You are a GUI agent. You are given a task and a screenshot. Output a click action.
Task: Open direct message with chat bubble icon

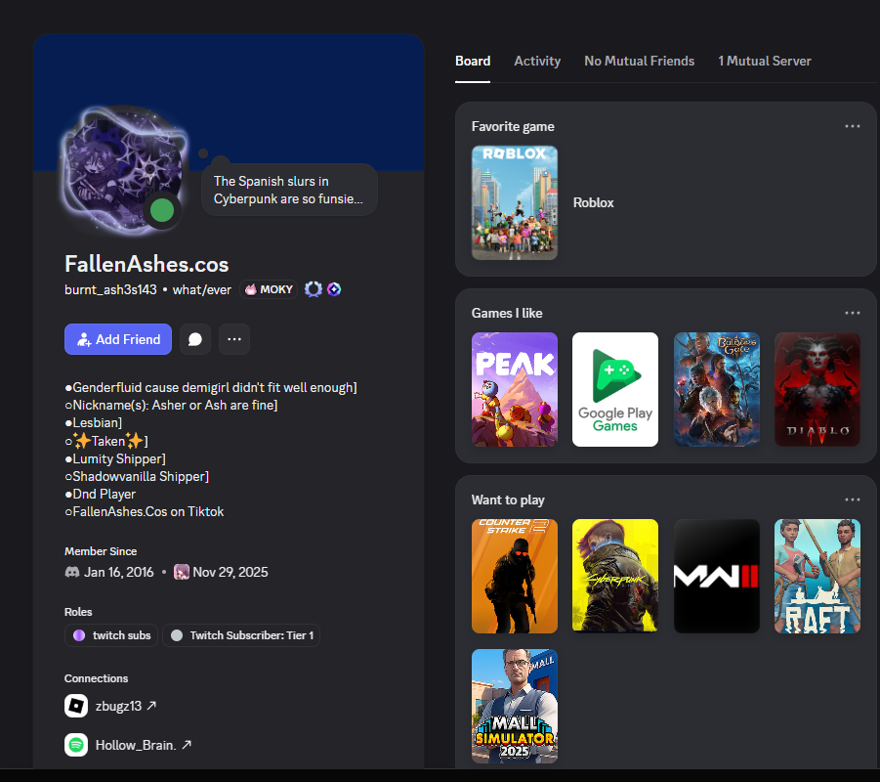[x=195, y=339]
